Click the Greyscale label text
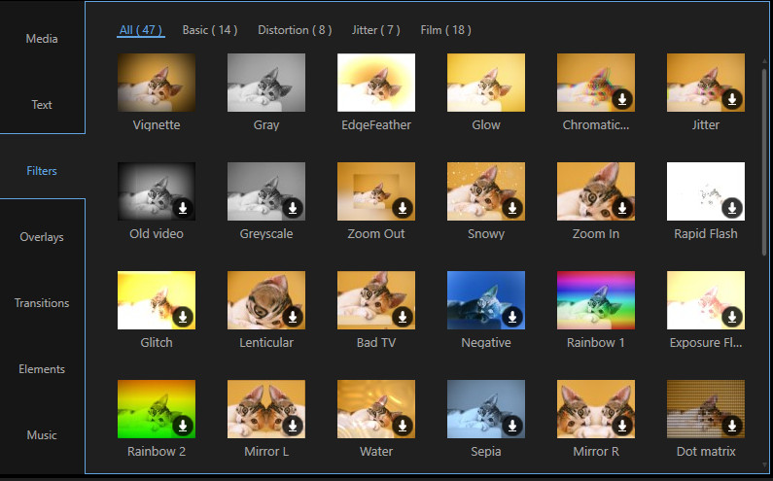Screen dimensions: 773x481 coord(266,233)
